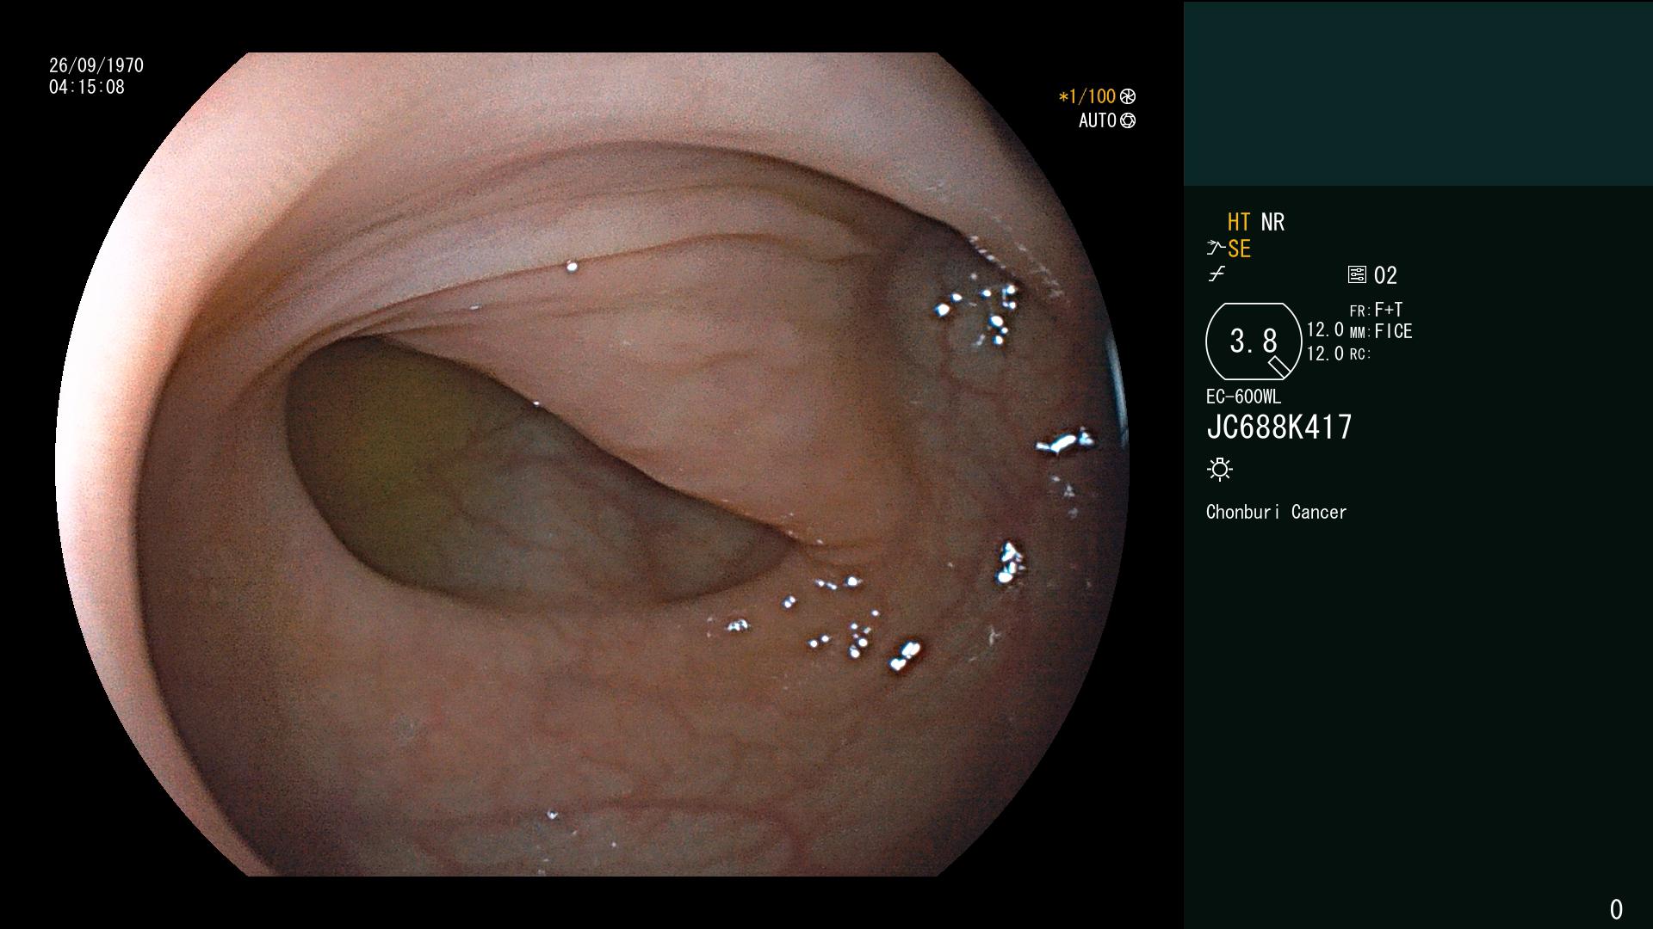This screenshot has height=929, width=1653.
Task: Click the upper 12.0 value
Action: pyautogui.click(x=1325, y=329)
